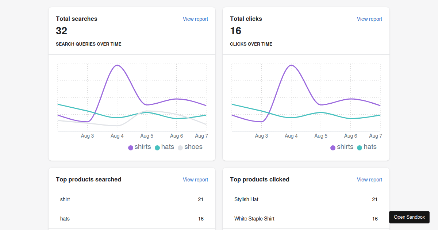Open View report for Top products clicked
This screenshot has width=438, height=230.
369,179
